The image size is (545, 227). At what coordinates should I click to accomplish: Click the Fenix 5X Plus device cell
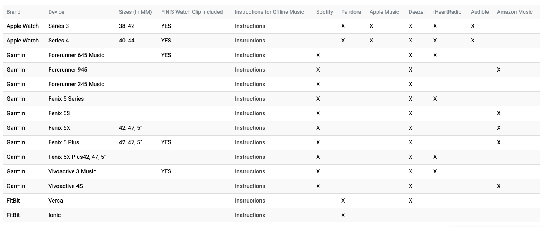coord(78,157)
